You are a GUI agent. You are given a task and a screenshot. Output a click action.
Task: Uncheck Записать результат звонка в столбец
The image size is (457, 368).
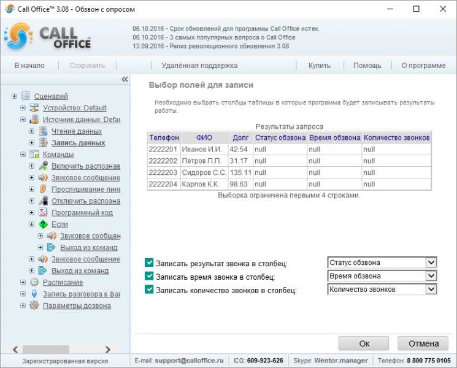click(149, 263)
